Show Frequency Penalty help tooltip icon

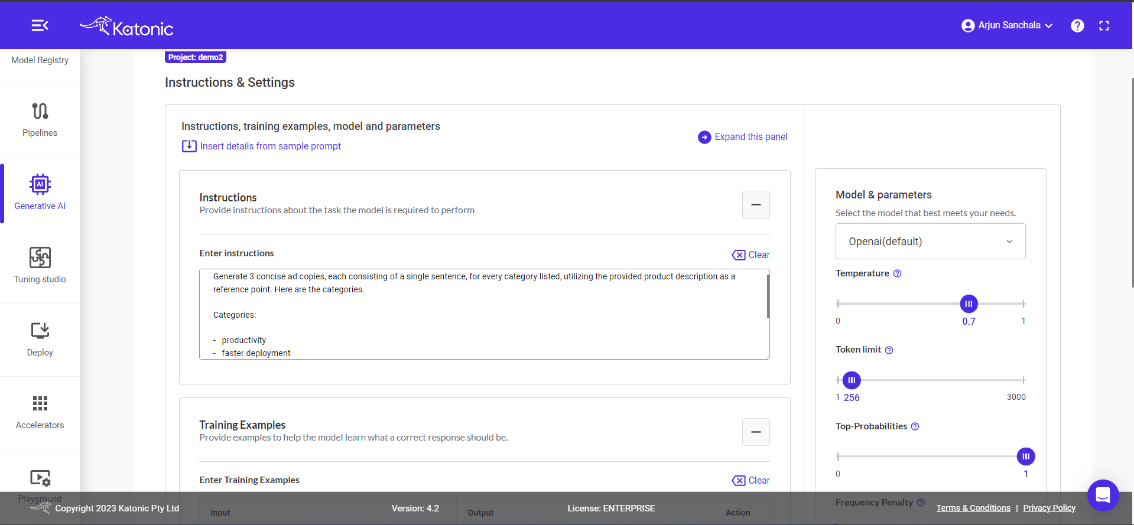(x=921, y=503)
